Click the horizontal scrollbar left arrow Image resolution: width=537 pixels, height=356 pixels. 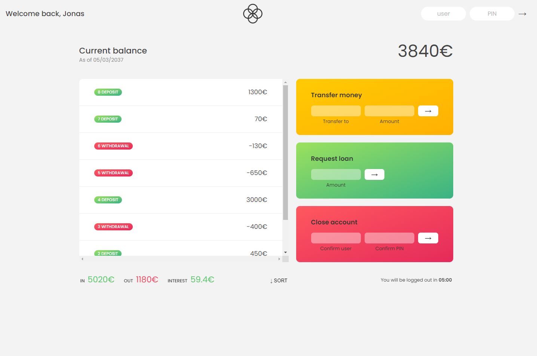(x=82, y=259)
